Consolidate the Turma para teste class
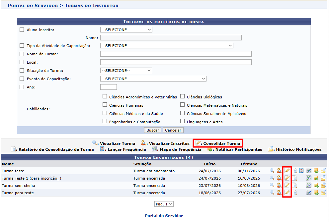The image size is (329, 222). coord(287,193)
